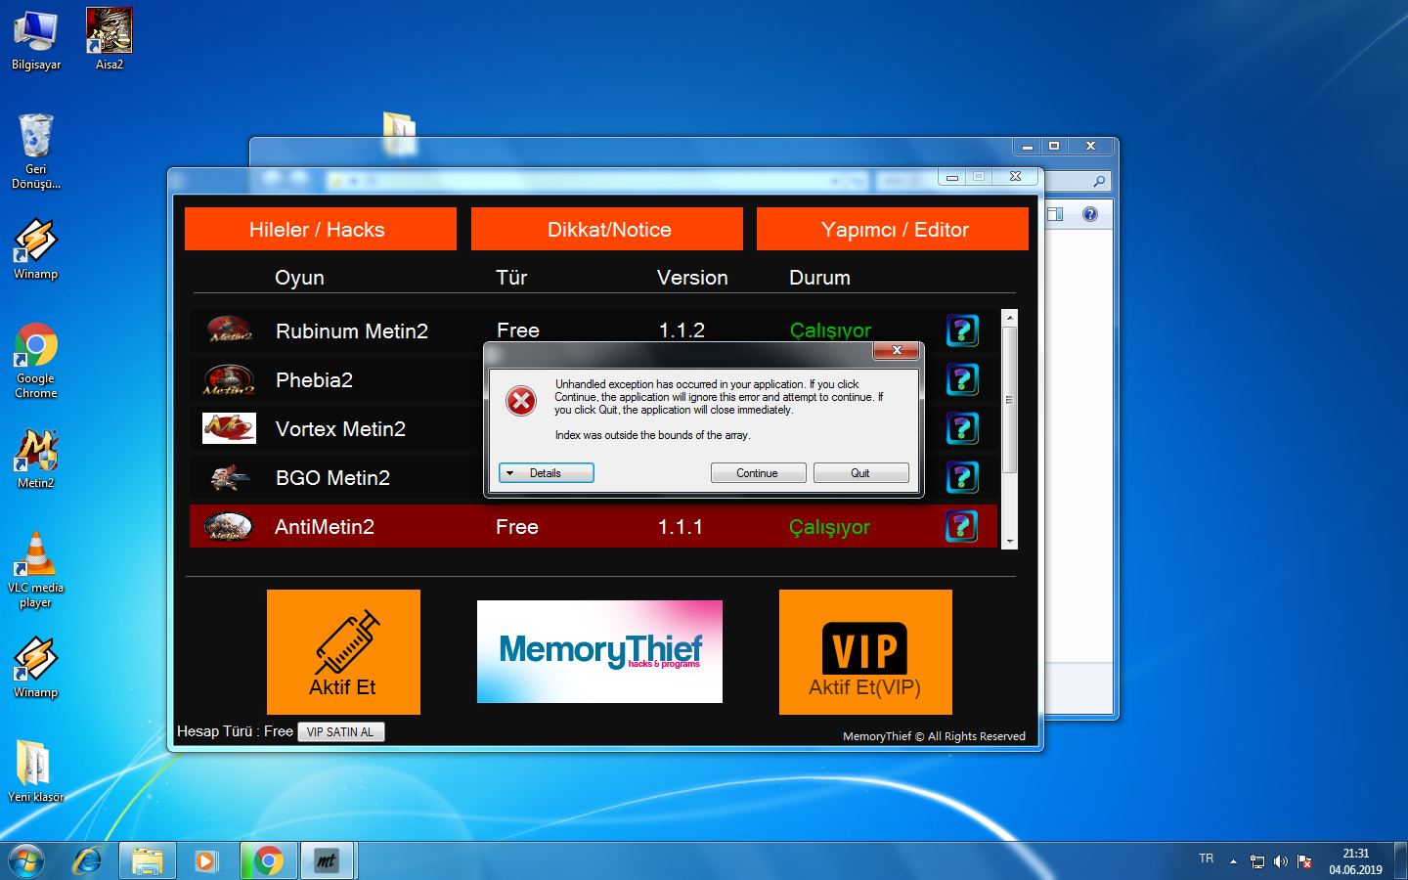1408x880 pixels.
Task: Open the Windows Start menu
Action: click(x=26, y=860)
